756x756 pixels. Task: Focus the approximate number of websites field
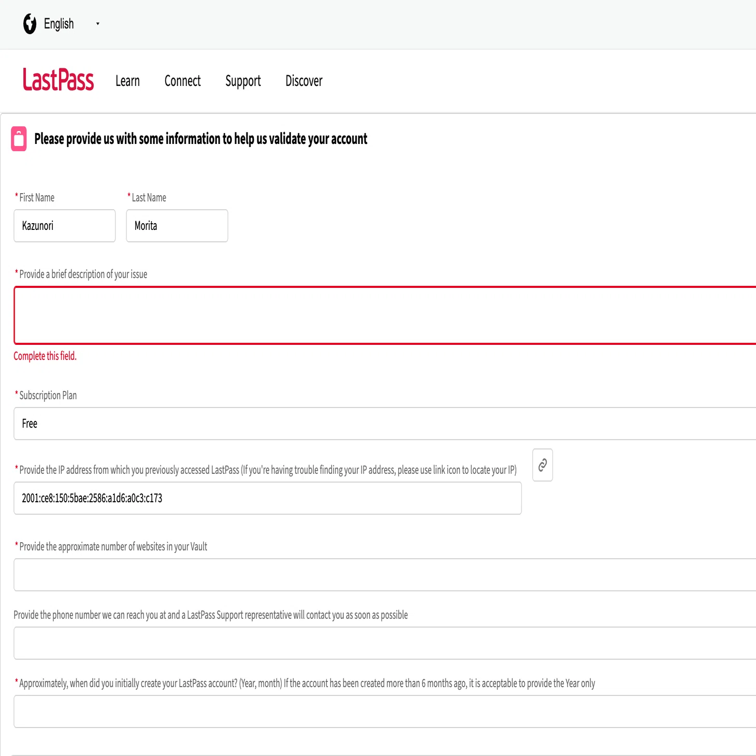point(385,575)
